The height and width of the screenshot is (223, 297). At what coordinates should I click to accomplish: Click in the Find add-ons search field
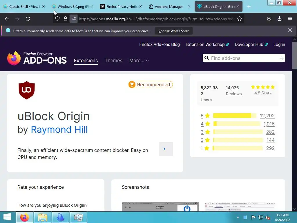(244, 58)
